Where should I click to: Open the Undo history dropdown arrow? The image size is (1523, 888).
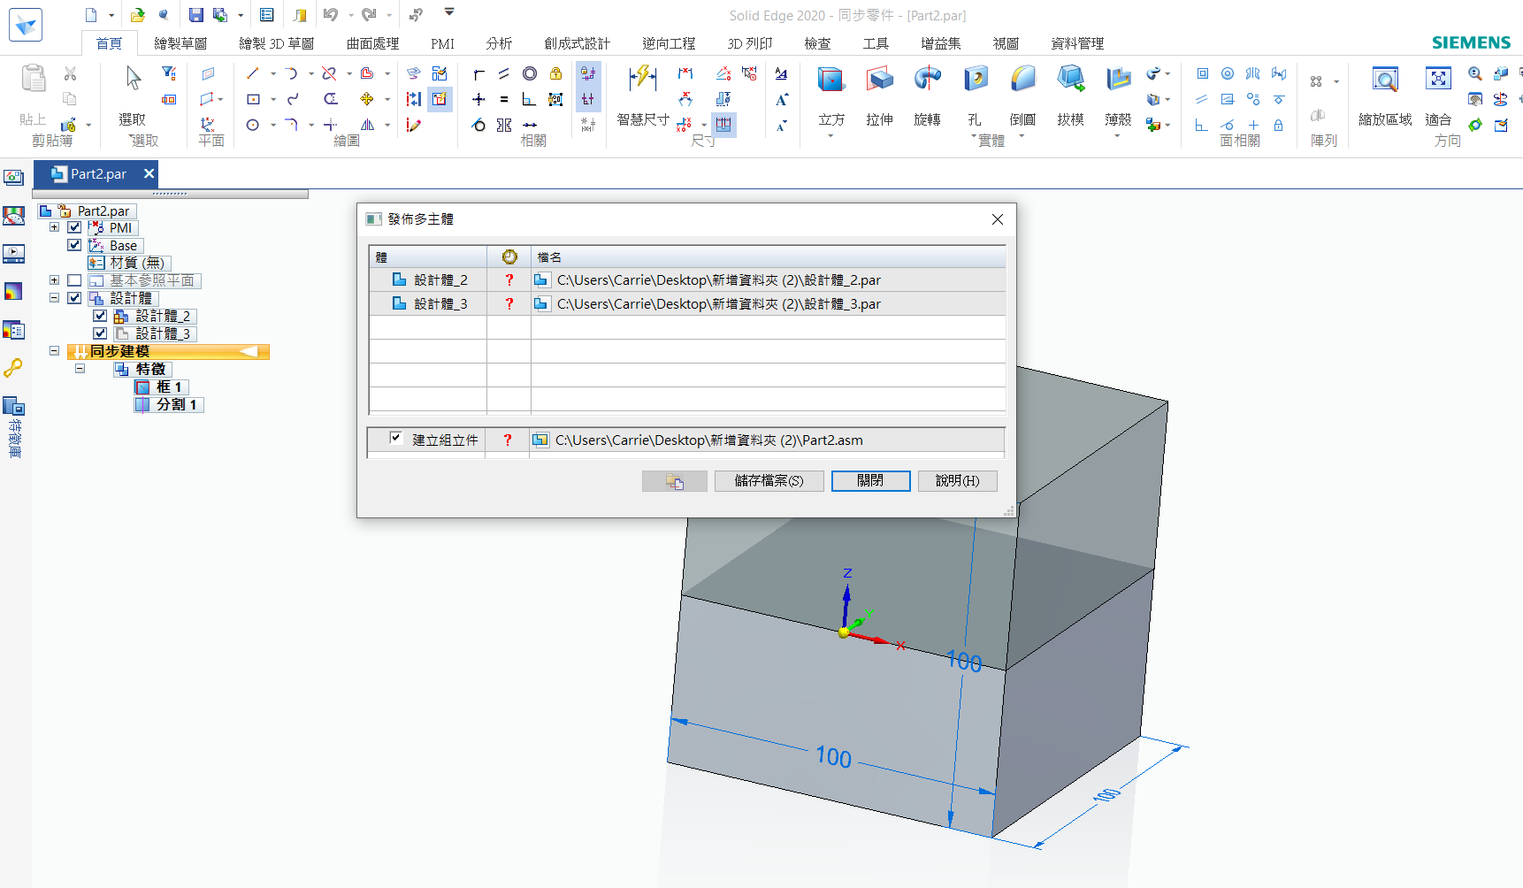point(350,15)
